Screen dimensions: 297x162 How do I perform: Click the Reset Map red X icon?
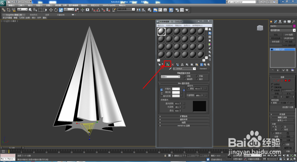(x=173, y=65)
